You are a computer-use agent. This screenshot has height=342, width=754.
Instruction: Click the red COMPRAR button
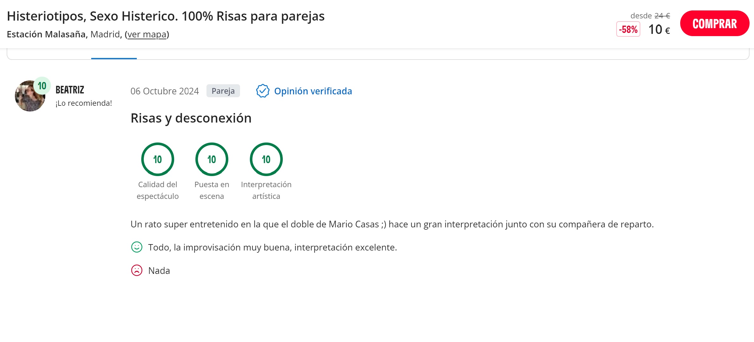[714, 23]
